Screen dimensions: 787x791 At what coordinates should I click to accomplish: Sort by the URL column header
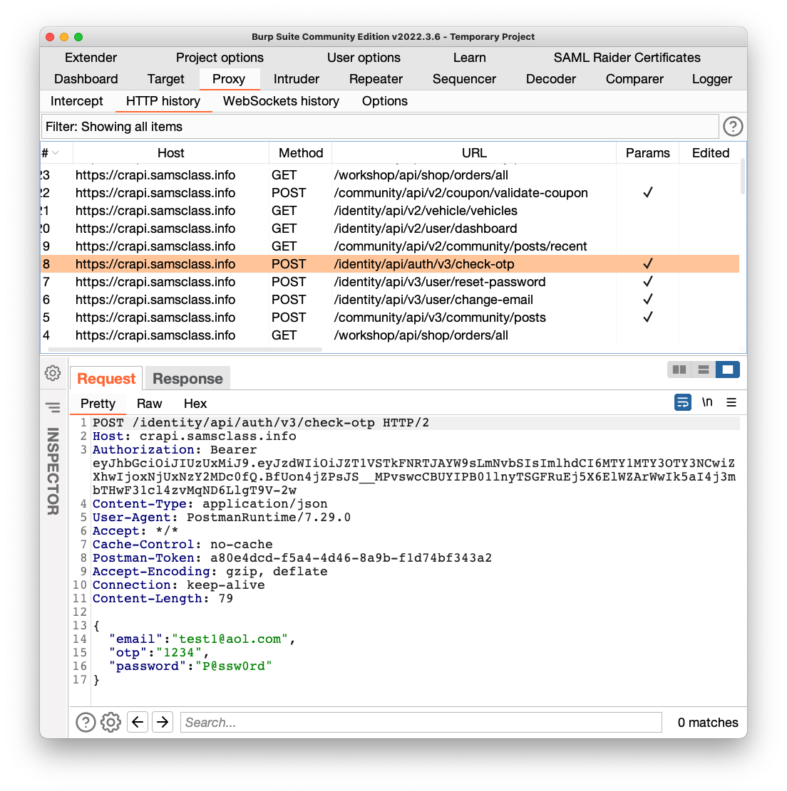click(474, 153)
